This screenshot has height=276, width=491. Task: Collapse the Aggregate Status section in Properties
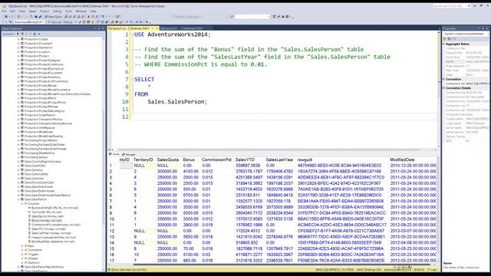click(444, 44)
